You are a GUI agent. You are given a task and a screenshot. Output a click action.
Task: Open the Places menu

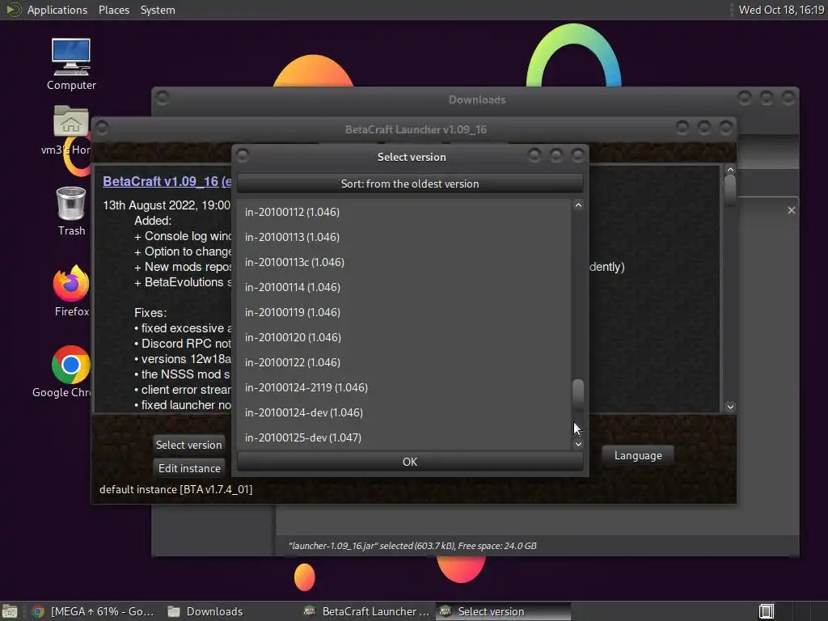click(x=113, y=10)
